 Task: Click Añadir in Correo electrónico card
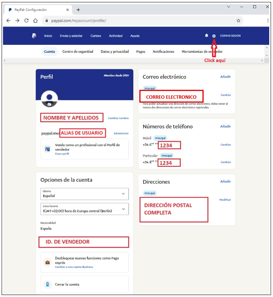[x=226, y=77]
